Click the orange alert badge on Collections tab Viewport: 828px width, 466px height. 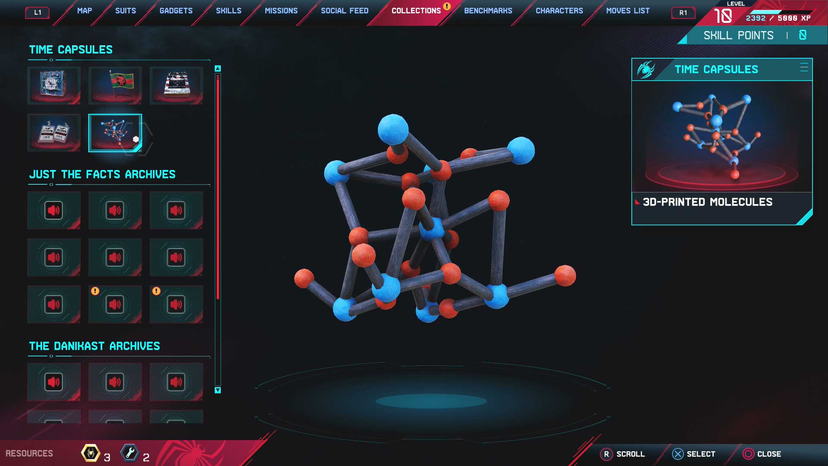[447, 6]
